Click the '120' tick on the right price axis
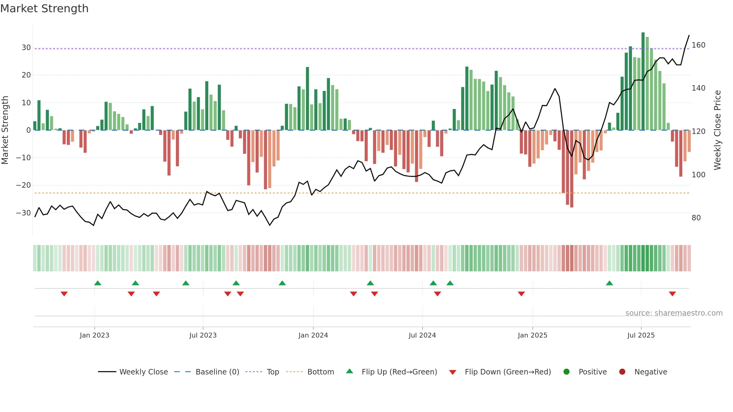The width and height of the screenshot is (733, 412). click(x=698, y=132)
